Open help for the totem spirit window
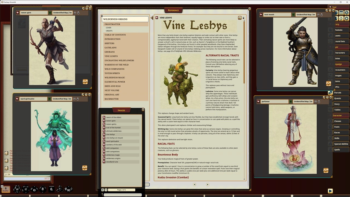 pos(86,8)
